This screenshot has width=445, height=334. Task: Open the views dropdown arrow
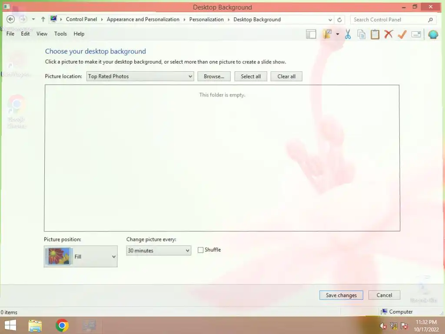tap(337, 34)
